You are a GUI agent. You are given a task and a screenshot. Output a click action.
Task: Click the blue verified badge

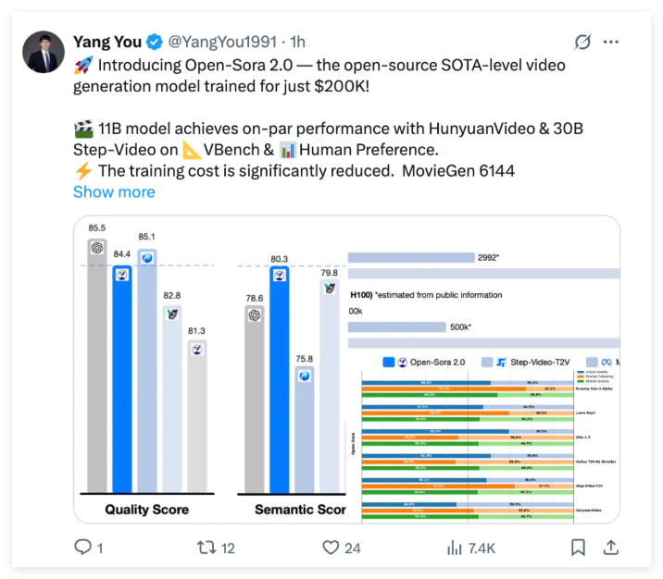155,43
